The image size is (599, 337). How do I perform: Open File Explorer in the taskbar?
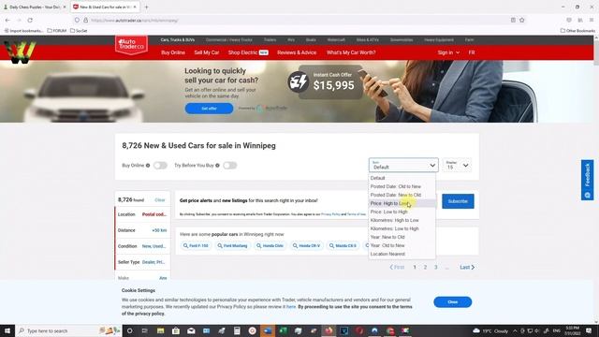point(160,330)
